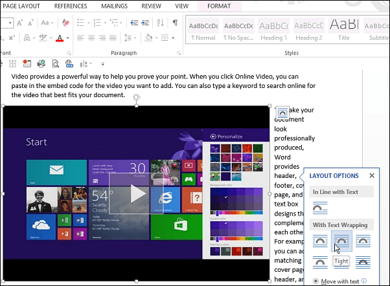Click inside the Online Video paragraph
The height and width of the screenshot is (286, 390).
point(163,85)
